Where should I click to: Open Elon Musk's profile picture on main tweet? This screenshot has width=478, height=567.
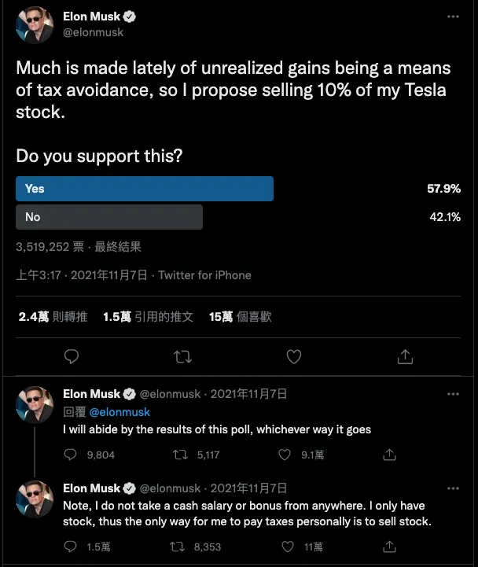click(35, 25)
